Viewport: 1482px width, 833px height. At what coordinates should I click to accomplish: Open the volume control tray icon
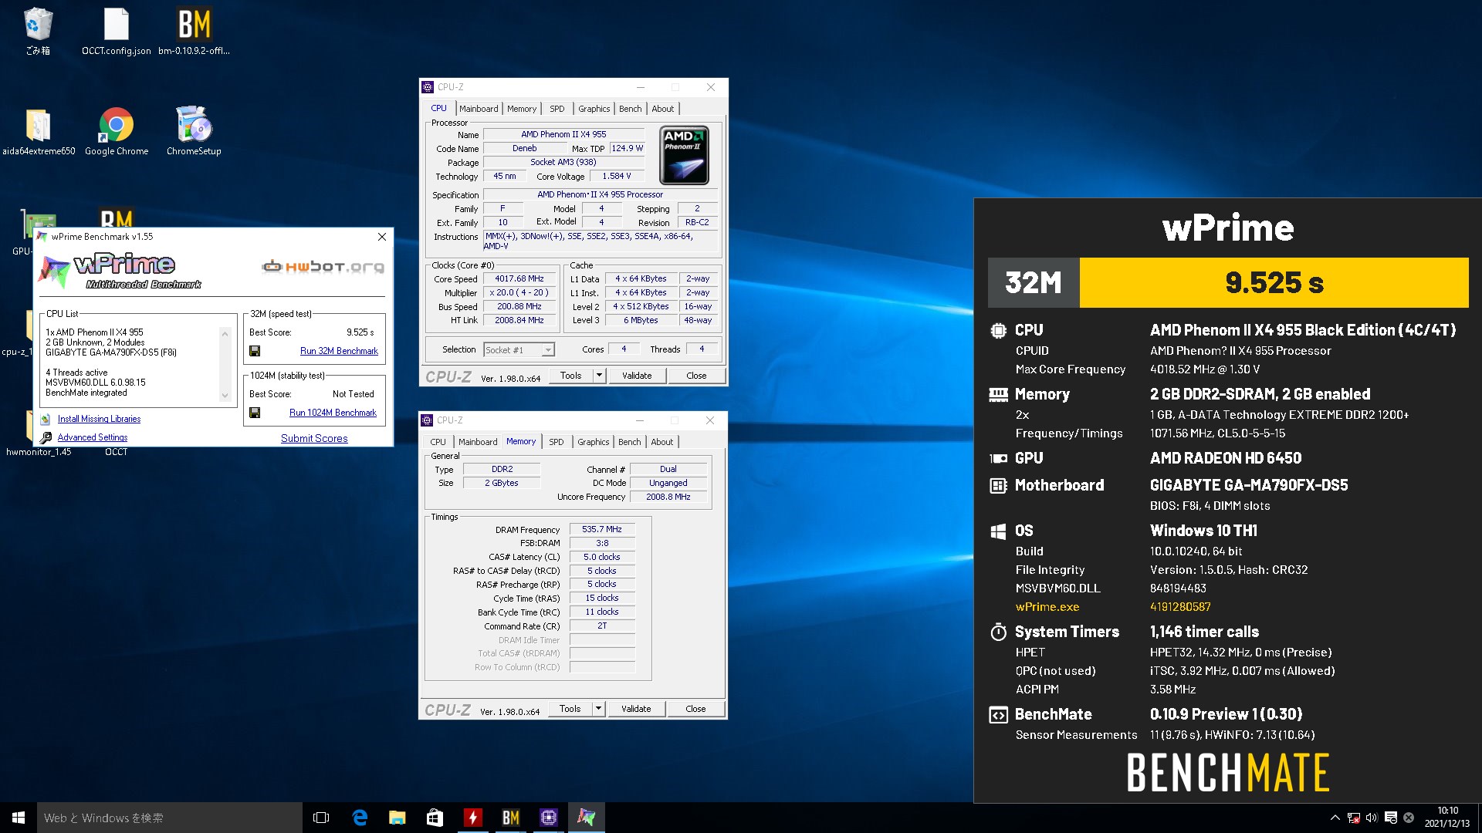click(1372, 818)
